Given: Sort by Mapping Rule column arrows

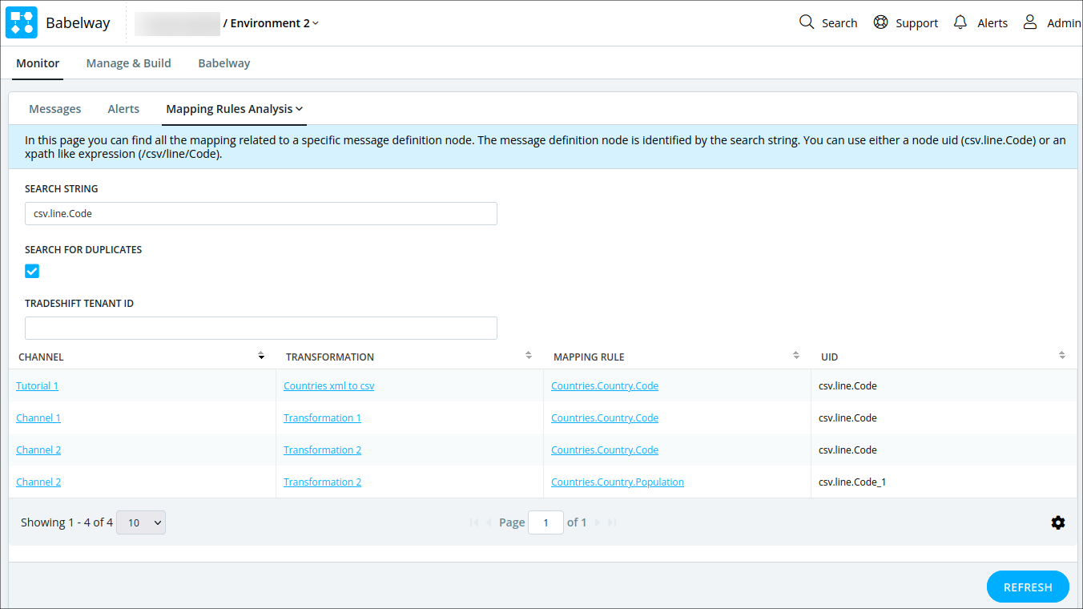Looking at the screenshot, I should (x=796, y=355).
